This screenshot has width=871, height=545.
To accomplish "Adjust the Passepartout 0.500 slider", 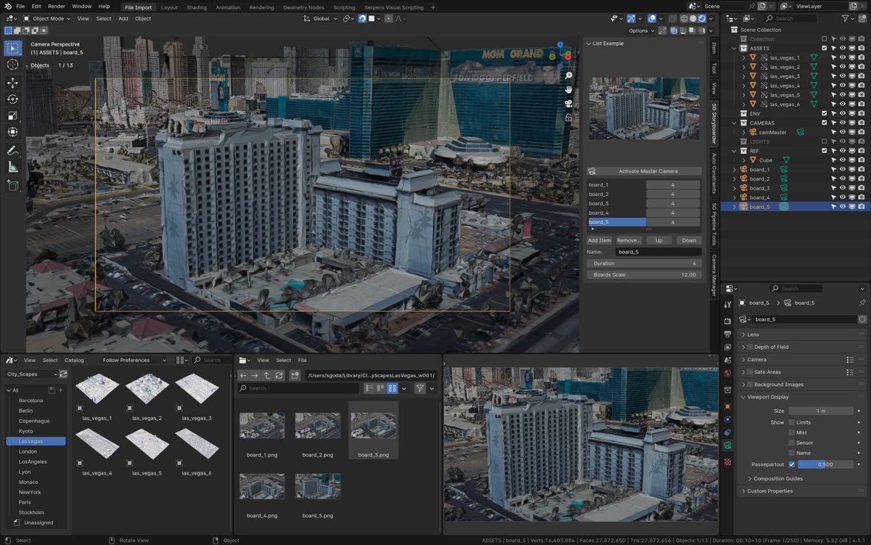I will point(824,464).
